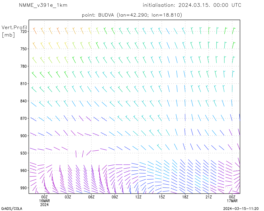
Task: Click the 990 pressure level label
Action: click(23, 188)
